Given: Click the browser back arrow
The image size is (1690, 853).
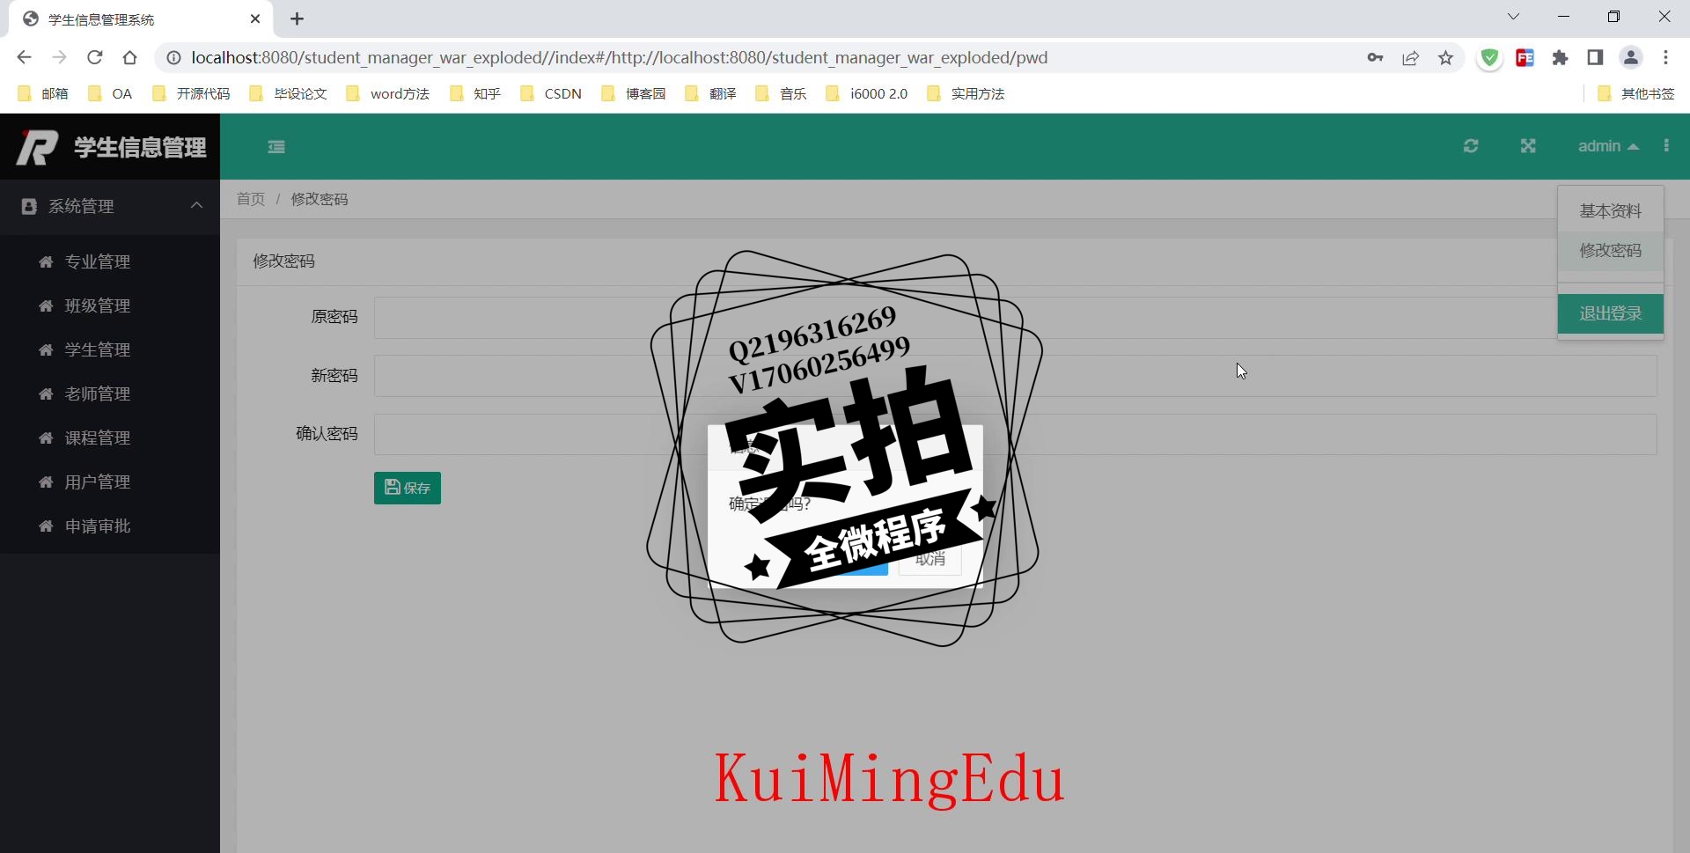Looking at the screenshot, I should 24,57.
